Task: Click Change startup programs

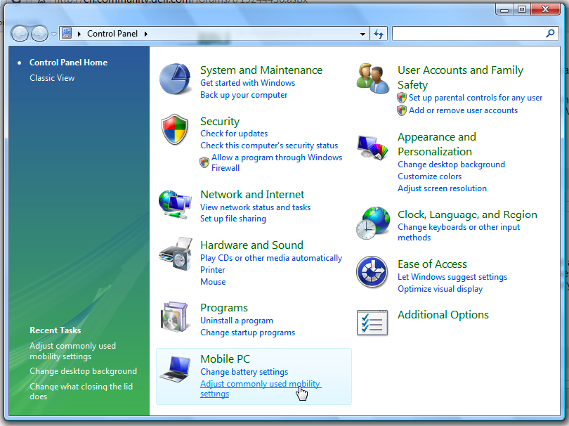Action: tap(248, 333)
